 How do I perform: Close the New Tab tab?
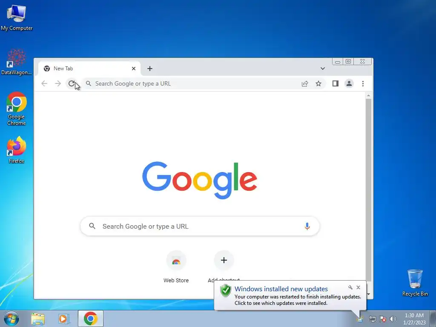point(134,69)
